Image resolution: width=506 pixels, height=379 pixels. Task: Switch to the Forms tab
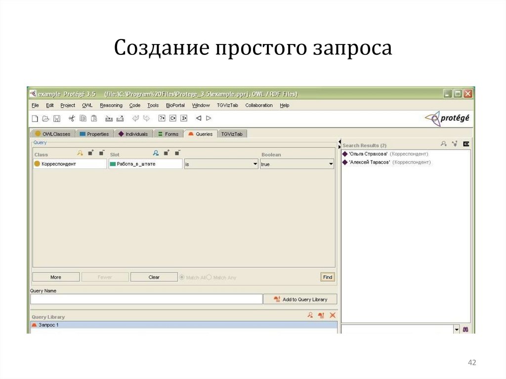168,134
